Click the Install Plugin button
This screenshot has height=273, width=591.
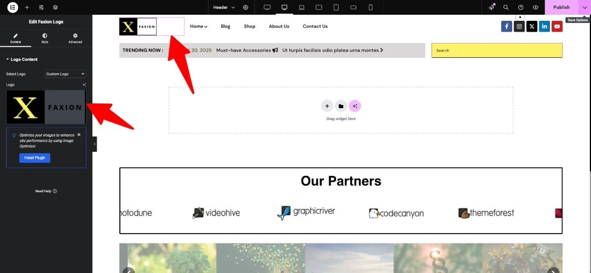[34, 158]
